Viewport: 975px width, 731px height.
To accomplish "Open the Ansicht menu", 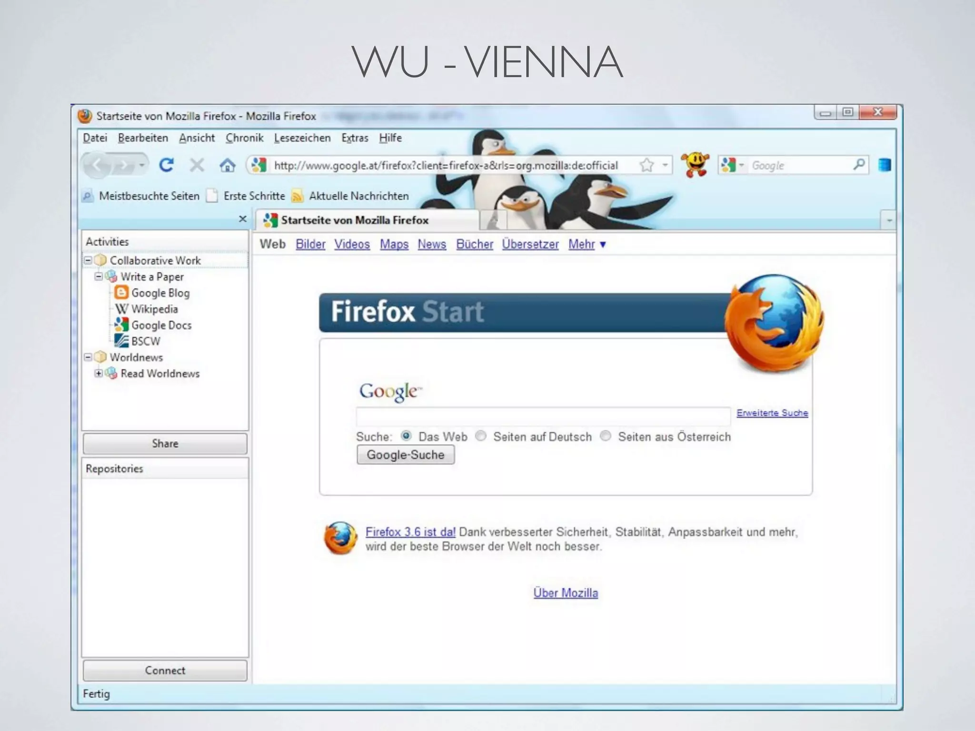I will tap(197, 138).
